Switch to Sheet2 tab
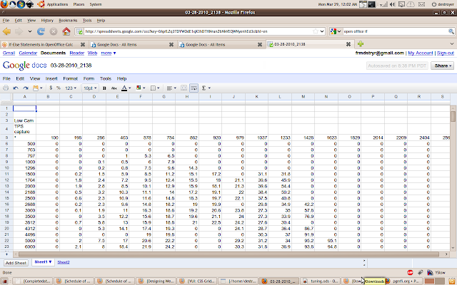This screenshot has height=285, width=457. pyautogui.click(x=64, y=262)
